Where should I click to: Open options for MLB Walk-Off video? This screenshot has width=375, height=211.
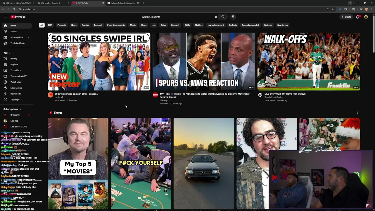click(359, 94)
